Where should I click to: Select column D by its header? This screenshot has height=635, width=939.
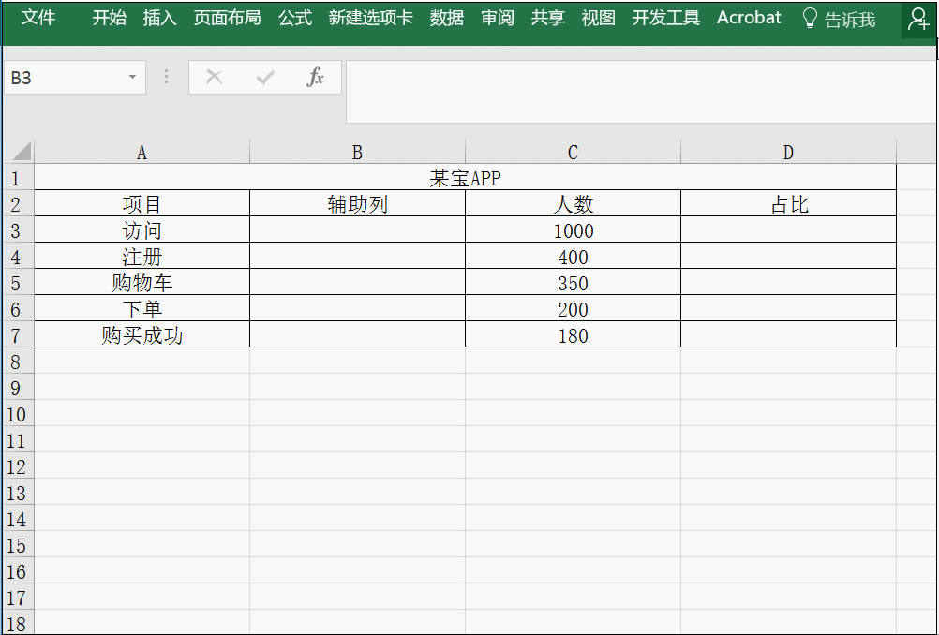[787, 151]
